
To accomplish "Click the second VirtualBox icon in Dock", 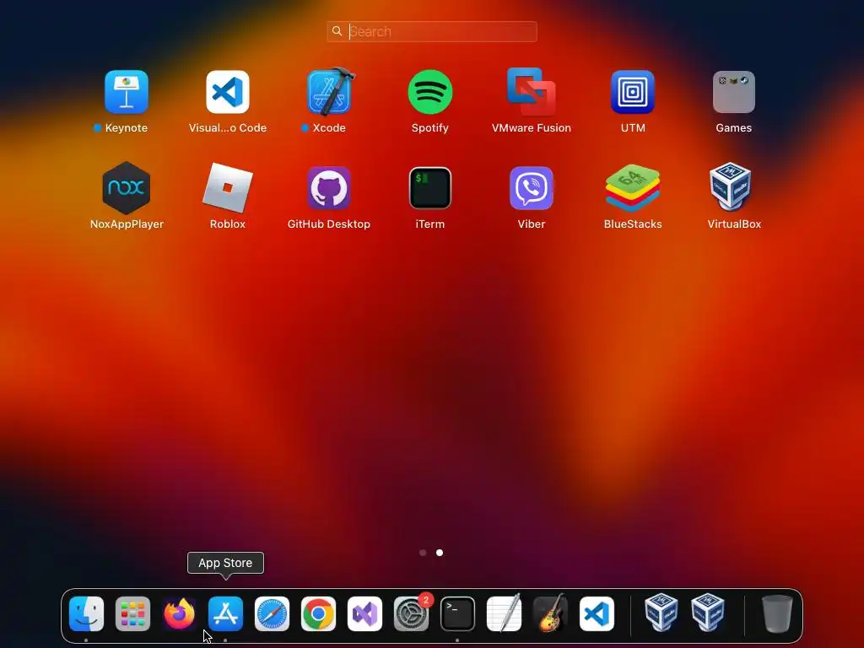I will pos(708,613).
